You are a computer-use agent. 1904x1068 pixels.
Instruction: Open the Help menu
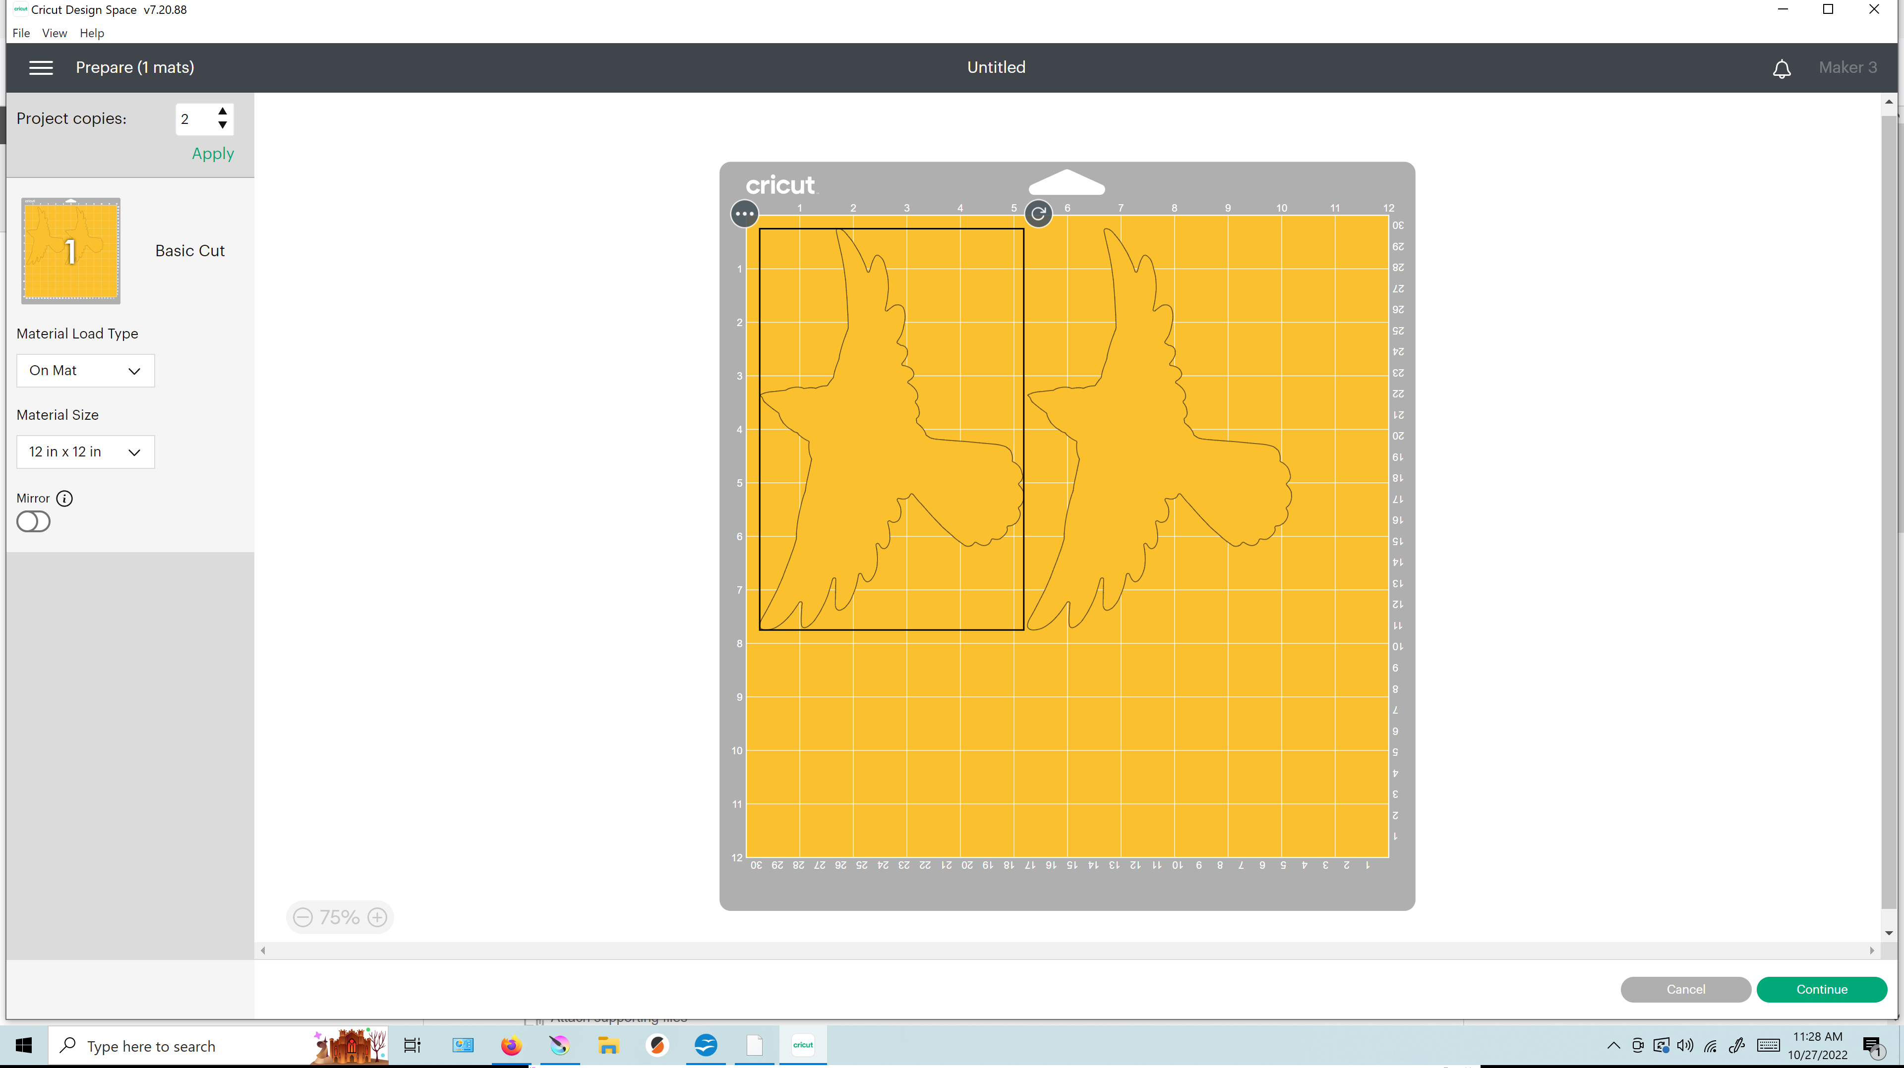pos(92,33)
